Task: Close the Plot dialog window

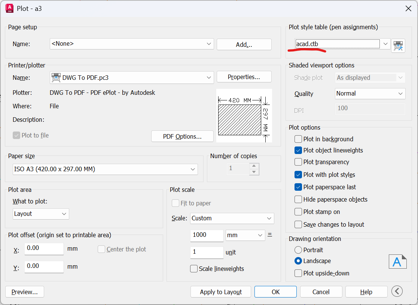Action: click(408, 8)
